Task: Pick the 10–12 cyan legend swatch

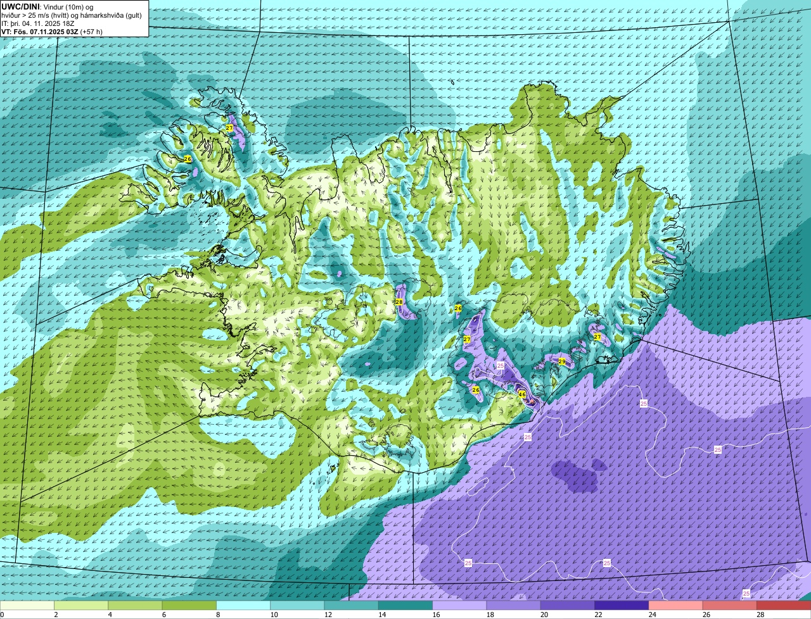Action: click(x=297, y=606)
